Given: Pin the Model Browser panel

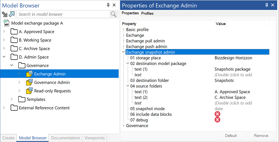Looking at the screenshot, I should 108,5.
